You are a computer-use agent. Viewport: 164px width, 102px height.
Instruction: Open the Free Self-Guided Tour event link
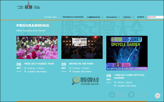point(39,64)
